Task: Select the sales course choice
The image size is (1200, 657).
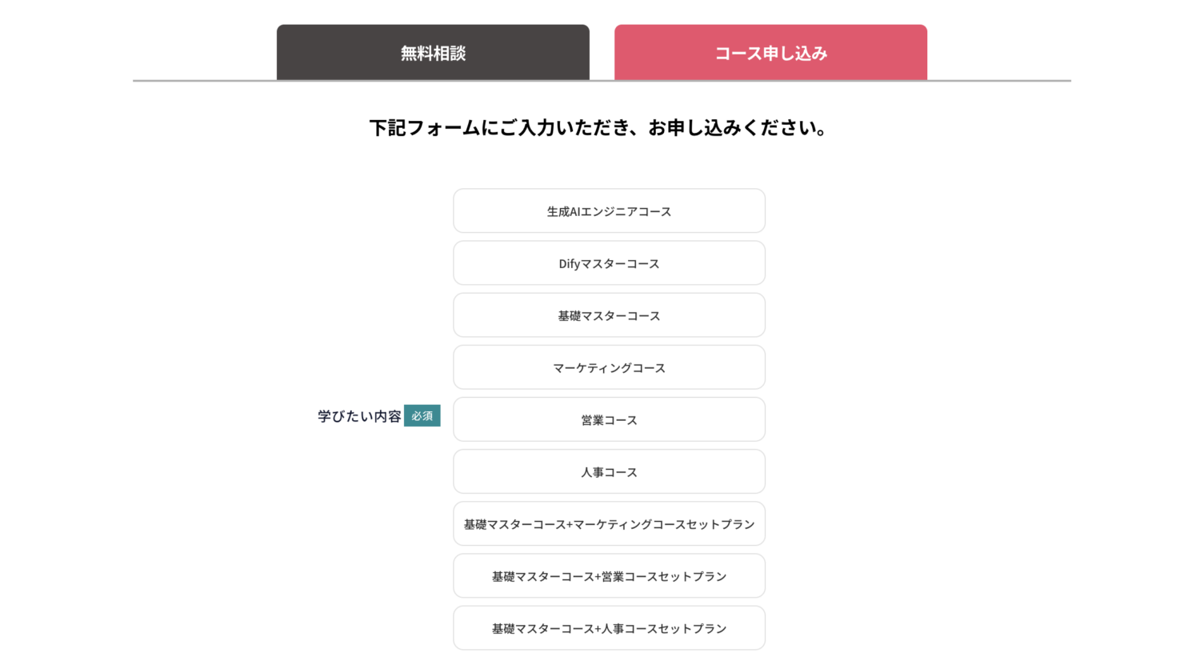Action: pyautogui.click(x=609, y=419)
